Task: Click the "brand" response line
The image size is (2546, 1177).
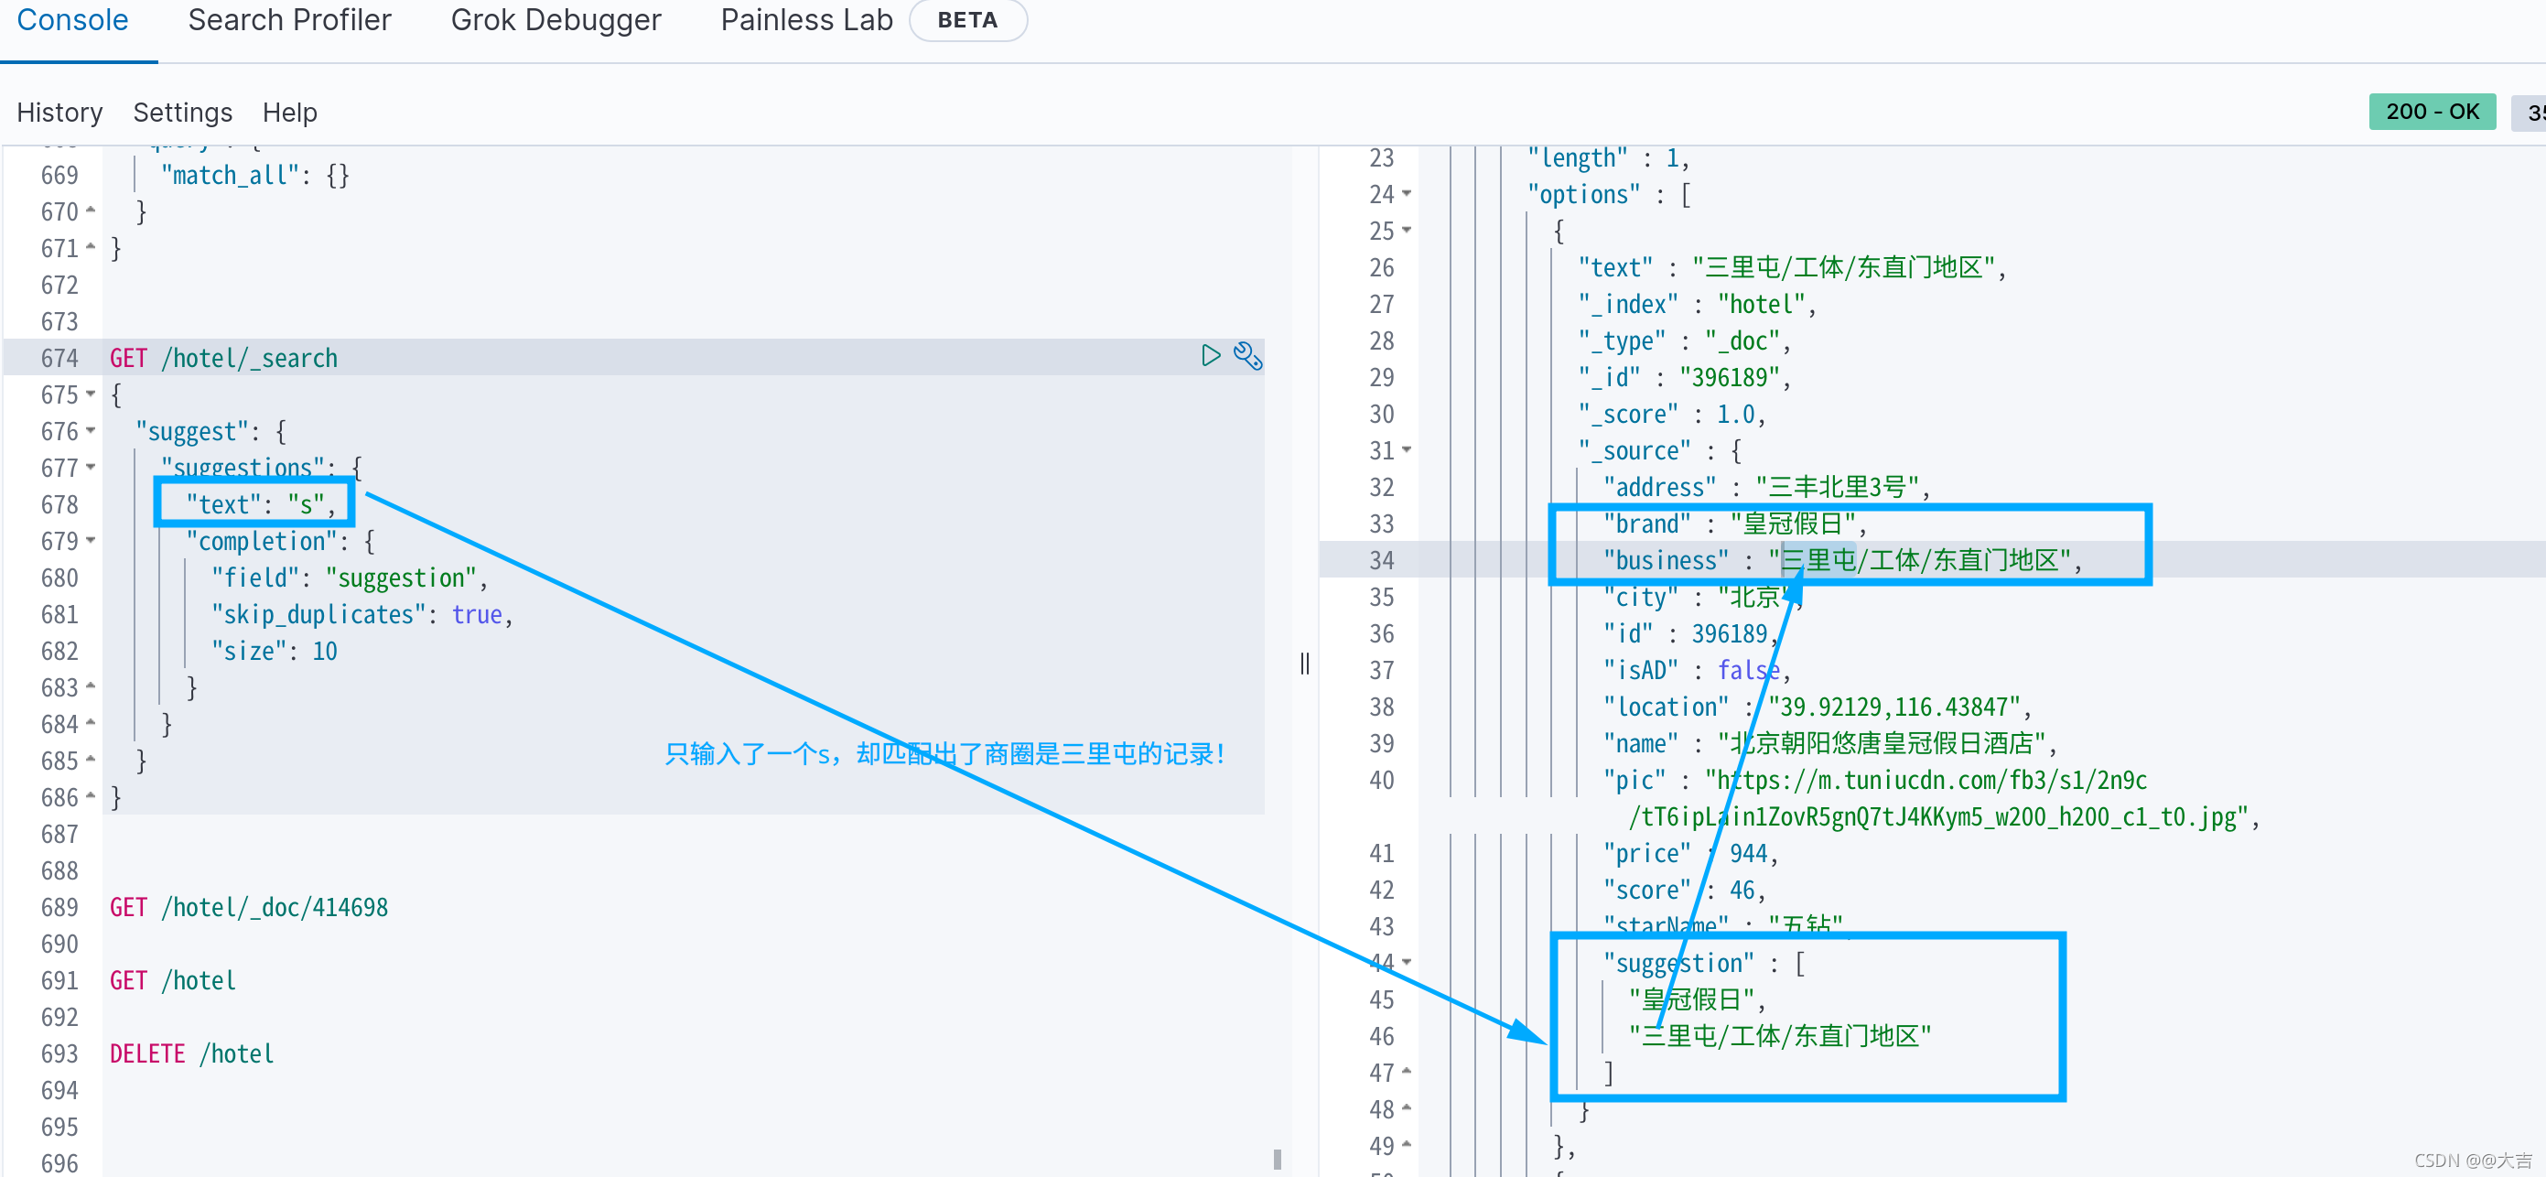Action: coord(1735,523)
